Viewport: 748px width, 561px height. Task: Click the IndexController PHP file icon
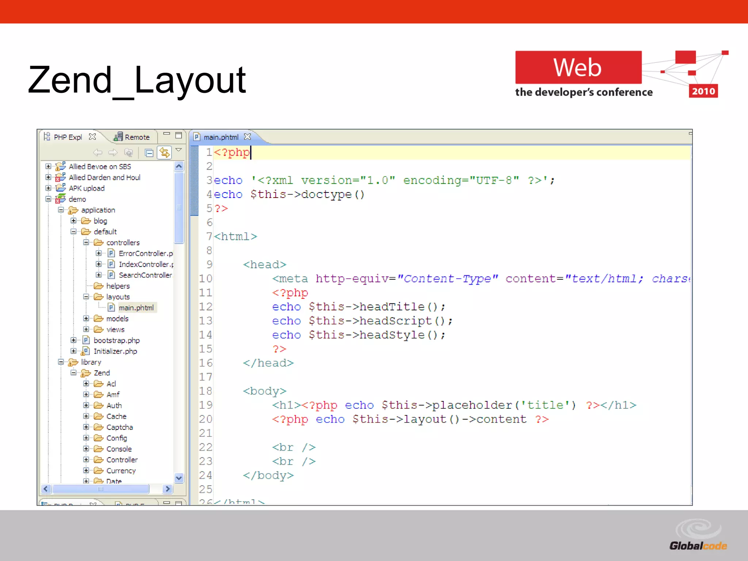coord(111,264)
